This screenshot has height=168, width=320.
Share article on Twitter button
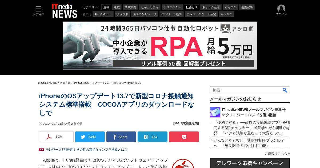[90, 137]
